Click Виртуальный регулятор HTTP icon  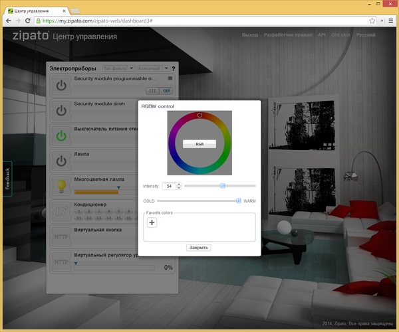click(61, 262)
